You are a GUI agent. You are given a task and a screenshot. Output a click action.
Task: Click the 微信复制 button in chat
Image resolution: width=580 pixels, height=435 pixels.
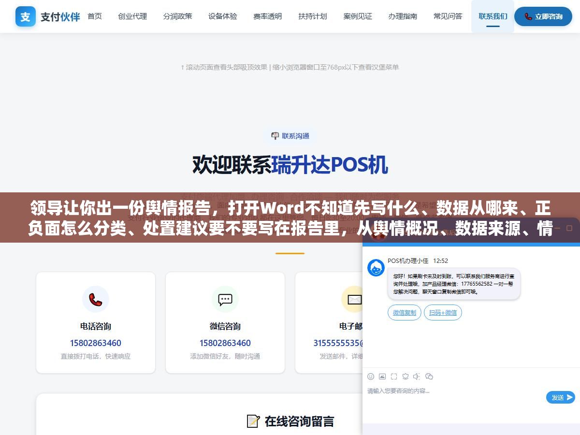(x=405, y=313)
